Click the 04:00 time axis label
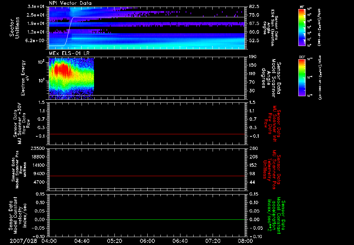The image size is (354, 245). [x=49, y=241]
